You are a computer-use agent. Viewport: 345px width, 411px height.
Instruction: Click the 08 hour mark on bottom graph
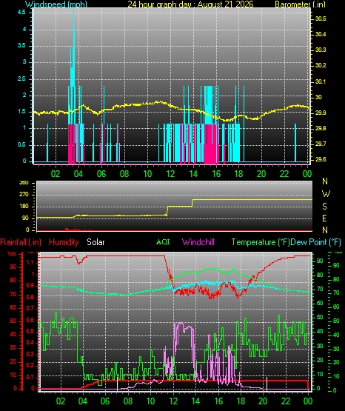point(128,401)
